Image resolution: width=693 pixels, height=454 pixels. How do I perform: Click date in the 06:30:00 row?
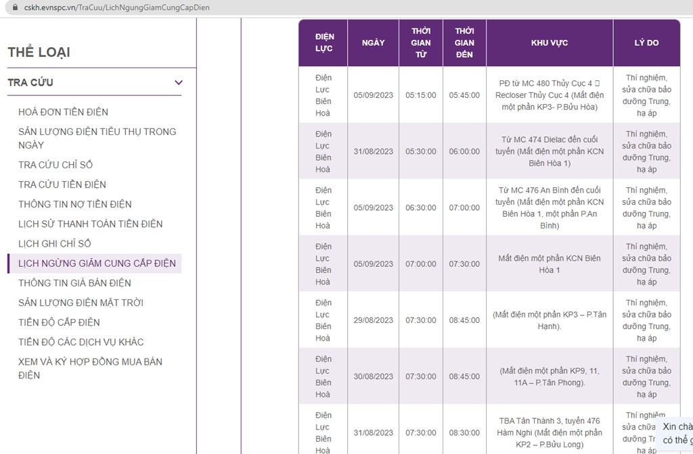point(373,208)
